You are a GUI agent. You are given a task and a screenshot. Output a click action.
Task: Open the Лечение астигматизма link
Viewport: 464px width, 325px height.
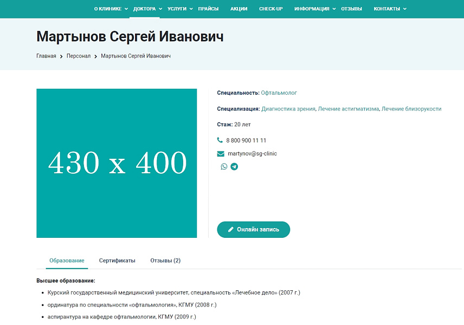click(x=347, y=108)
